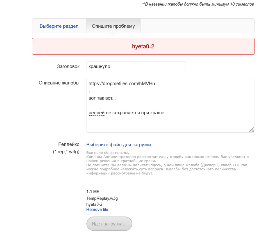Screen dimensions: 261x241
Task: Click the "Описание жалобы" label
Action: point(59,83)
